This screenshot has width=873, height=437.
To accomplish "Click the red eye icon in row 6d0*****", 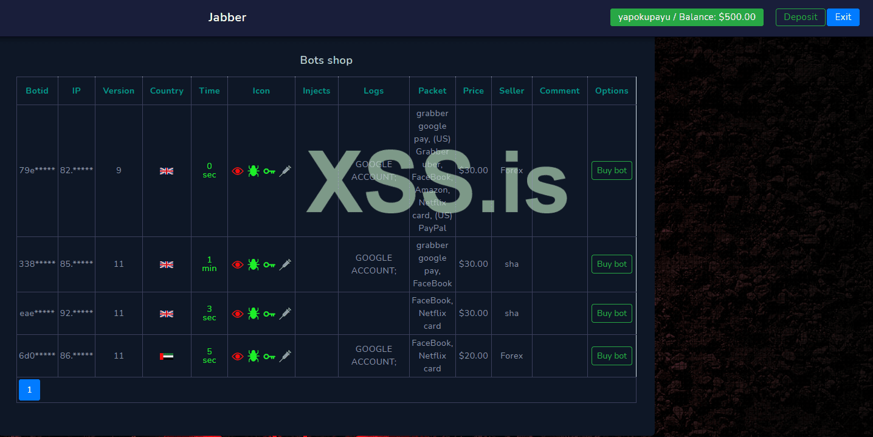I will pos(238,357).
